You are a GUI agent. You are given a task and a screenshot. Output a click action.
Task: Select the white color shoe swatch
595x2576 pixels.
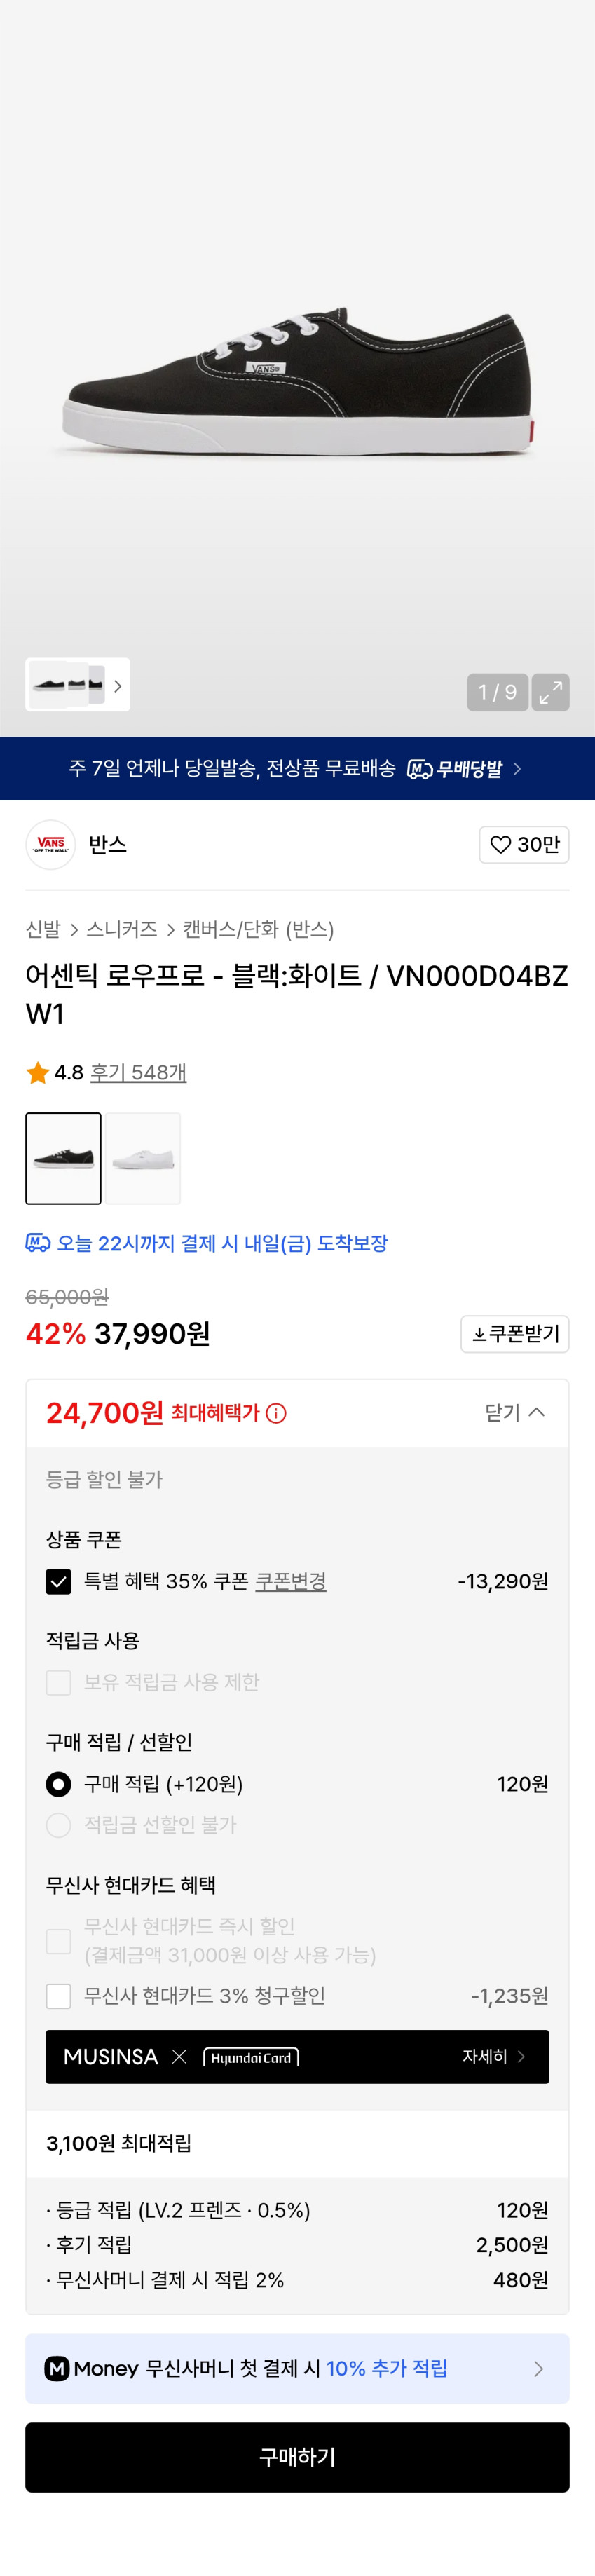(x=144, y=1158)
